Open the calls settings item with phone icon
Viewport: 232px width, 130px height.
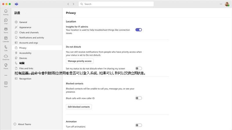tap(37, 63)
